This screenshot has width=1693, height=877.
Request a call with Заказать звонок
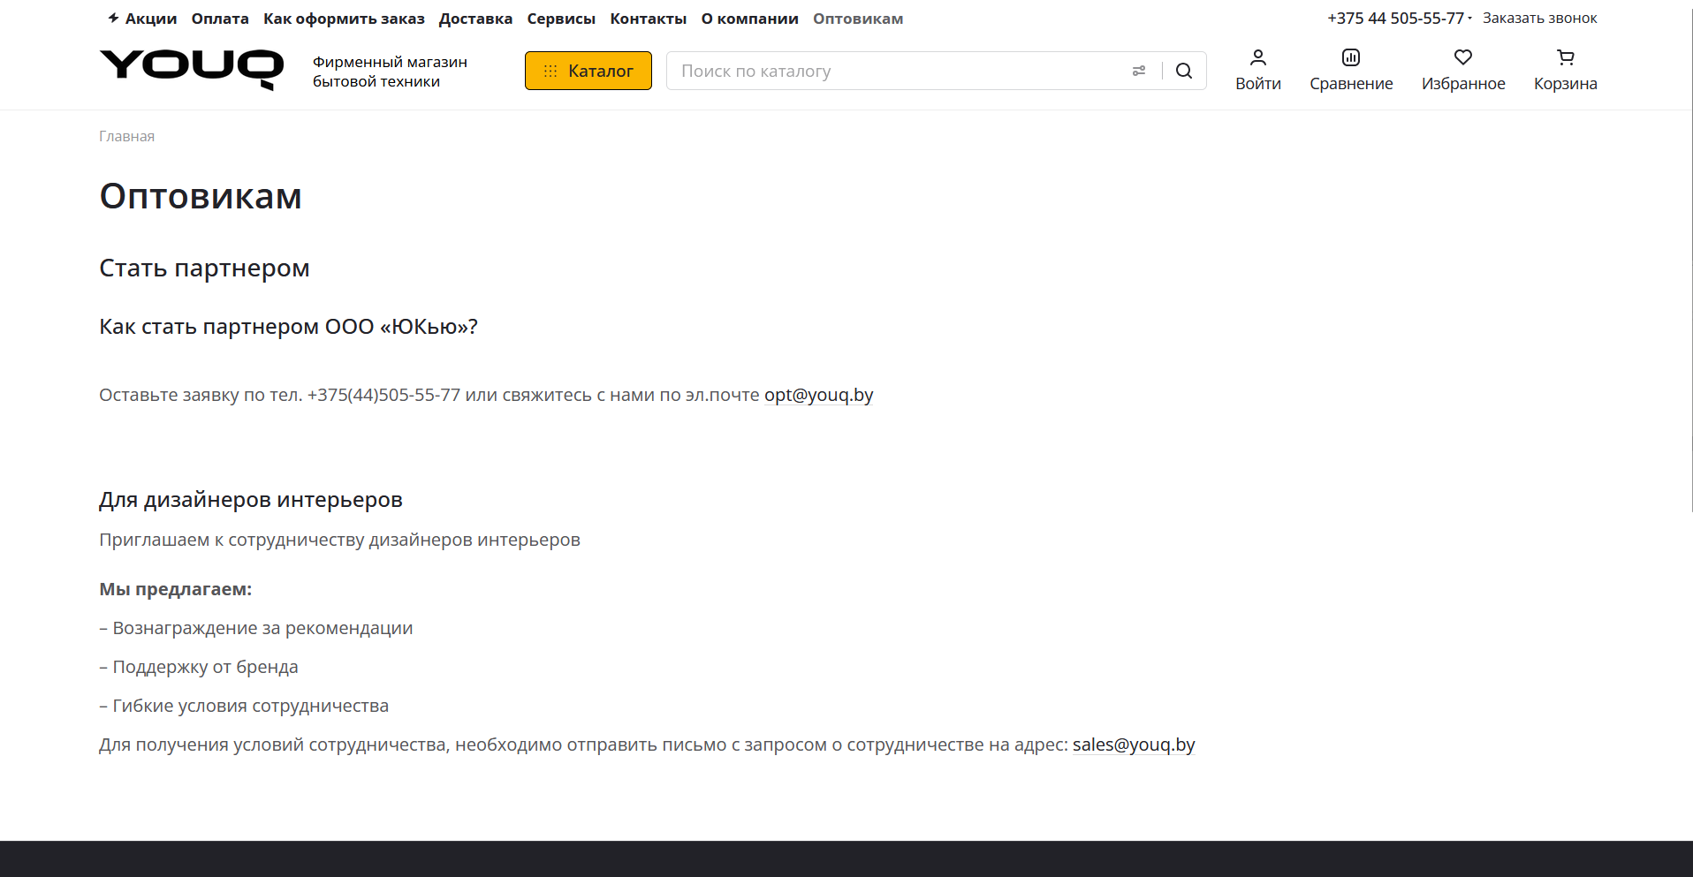point(1539,17)
